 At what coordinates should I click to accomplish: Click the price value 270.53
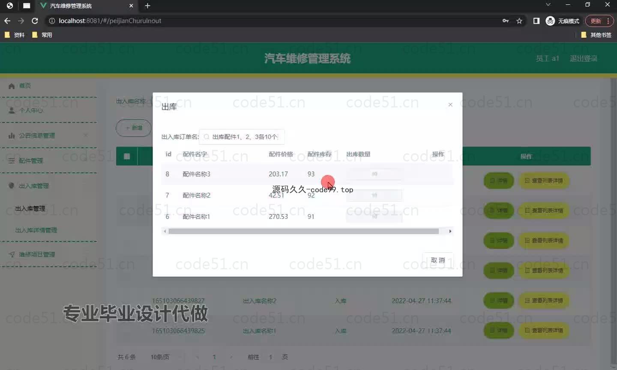(x=278, y=217)
